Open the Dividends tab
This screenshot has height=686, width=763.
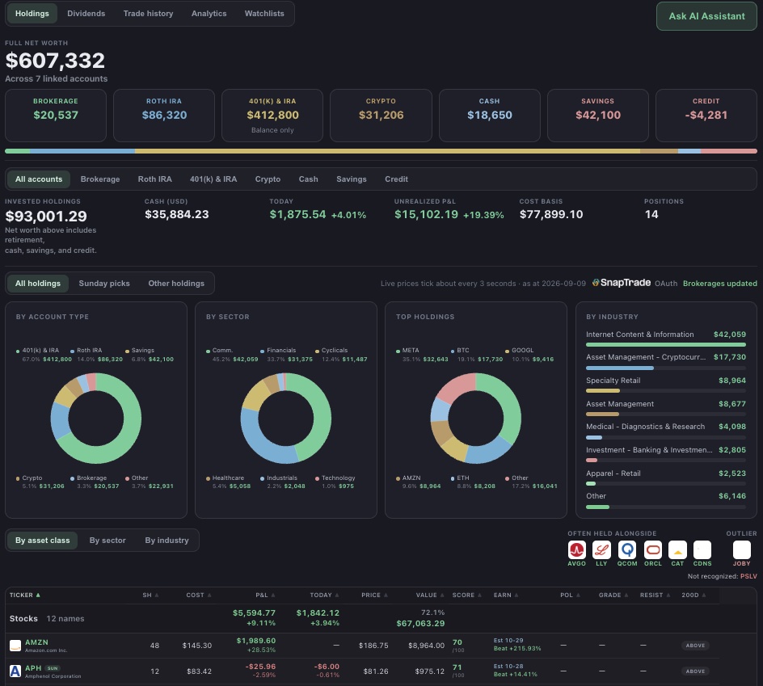(86, 14)
